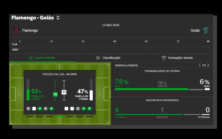The width and height of the screenshot is (222, 139).
Task: Click the 21 MAI | 16:30 date badge
Action: tap(111, 25)
